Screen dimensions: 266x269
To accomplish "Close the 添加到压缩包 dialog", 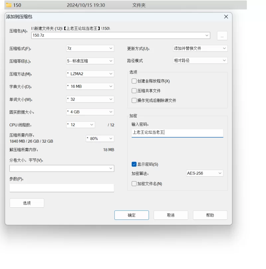I will point(226,17).
